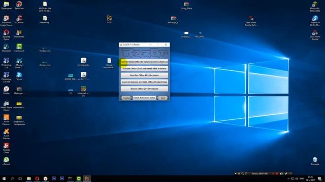Switch to Camtasia on taskbar
The width and height of the screenshot is (325, 182).
pos(79,178)
